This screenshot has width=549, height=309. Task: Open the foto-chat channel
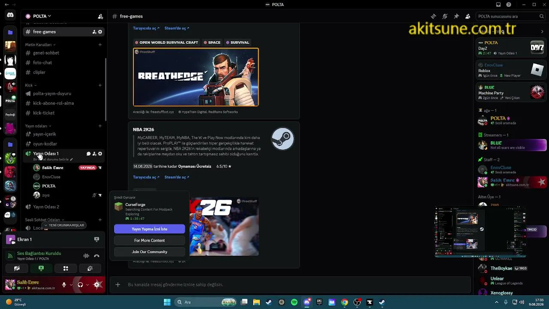pyautogui.click(x=64, y=63)
